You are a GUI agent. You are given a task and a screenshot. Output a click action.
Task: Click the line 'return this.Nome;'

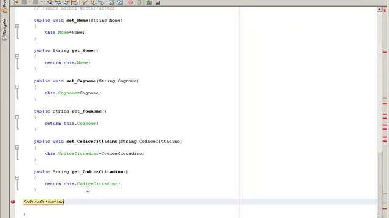click(x=67, y=63)
